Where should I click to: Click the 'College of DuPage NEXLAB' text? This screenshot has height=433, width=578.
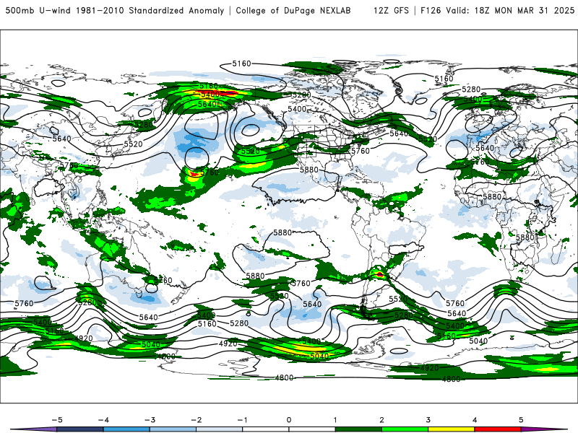pos(293,10)
